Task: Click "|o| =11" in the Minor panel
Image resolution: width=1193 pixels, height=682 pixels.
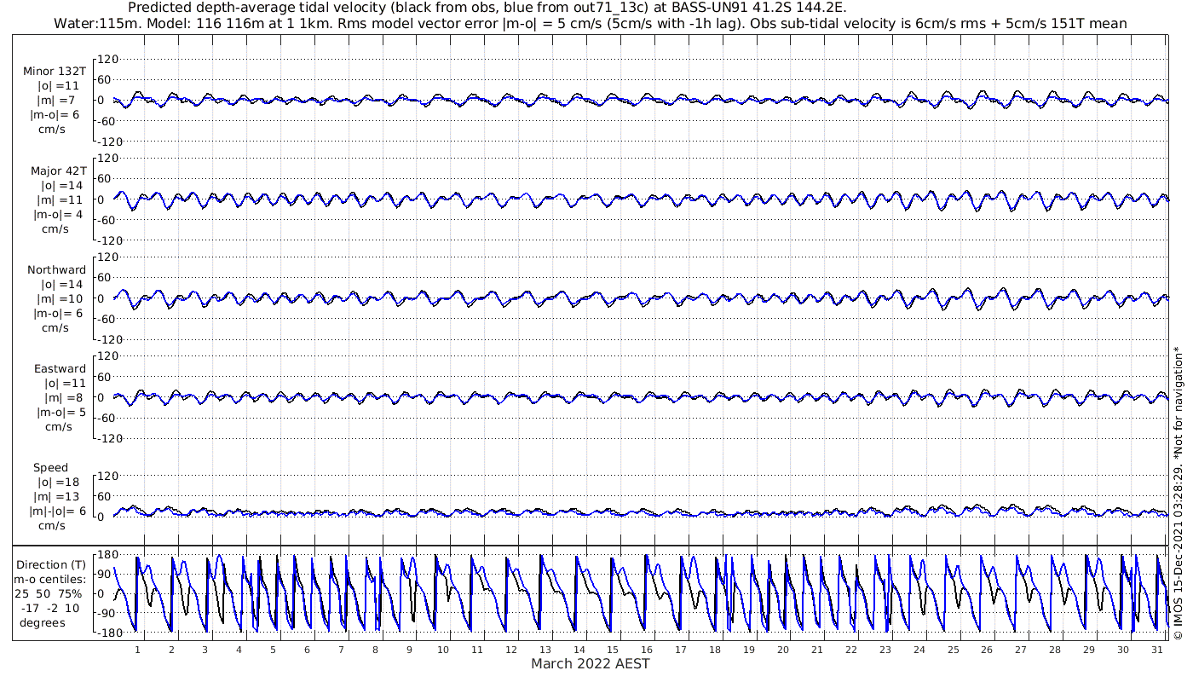Action: click(59, 86)
